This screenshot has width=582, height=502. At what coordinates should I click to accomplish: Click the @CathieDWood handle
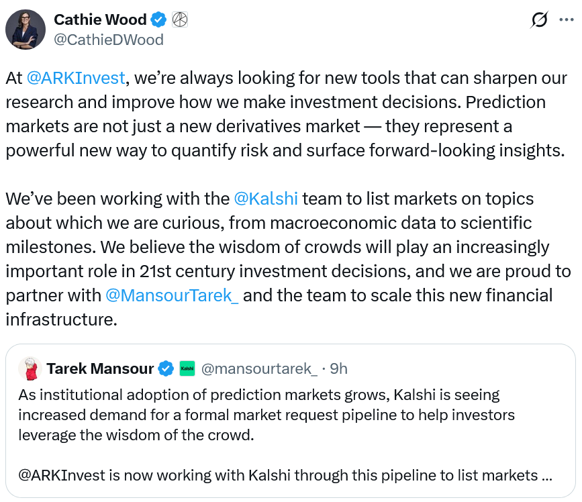point(109,40)
